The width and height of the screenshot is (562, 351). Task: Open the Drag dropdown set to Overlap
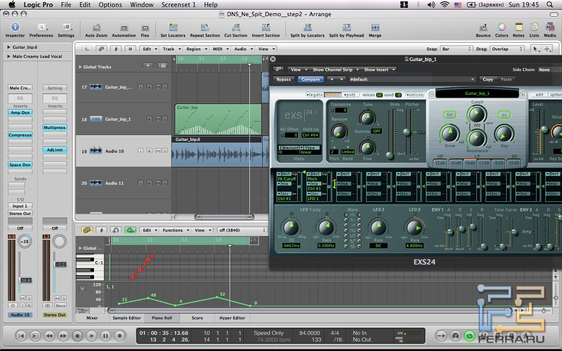(x=507, y=49)
